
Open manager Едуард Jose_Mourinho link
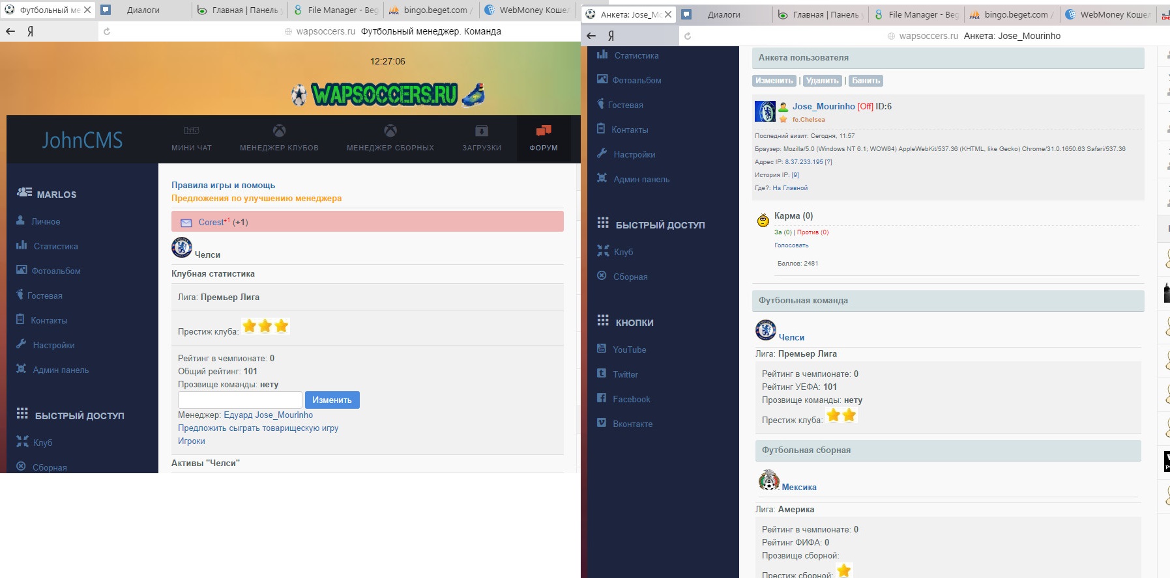(268, 415)
